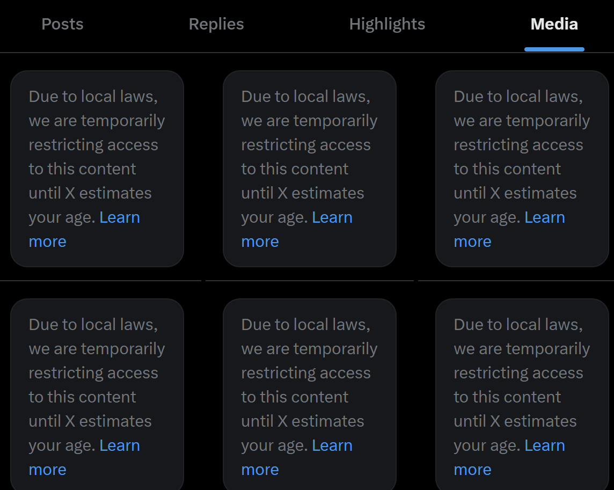Click Learn more in bottom-left restricted card

120,445
